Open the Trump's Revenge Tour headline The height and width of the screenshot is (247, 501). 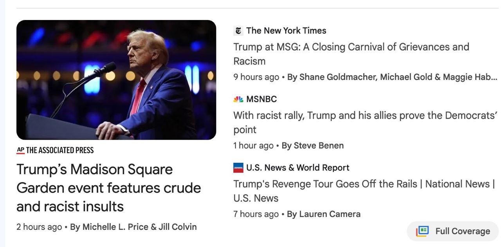[x=364, y=191]
